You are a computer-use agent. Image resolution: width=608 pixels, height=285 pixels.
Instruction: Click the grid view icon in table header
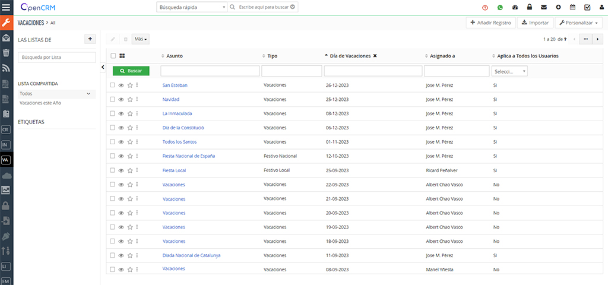pos(122,56)
